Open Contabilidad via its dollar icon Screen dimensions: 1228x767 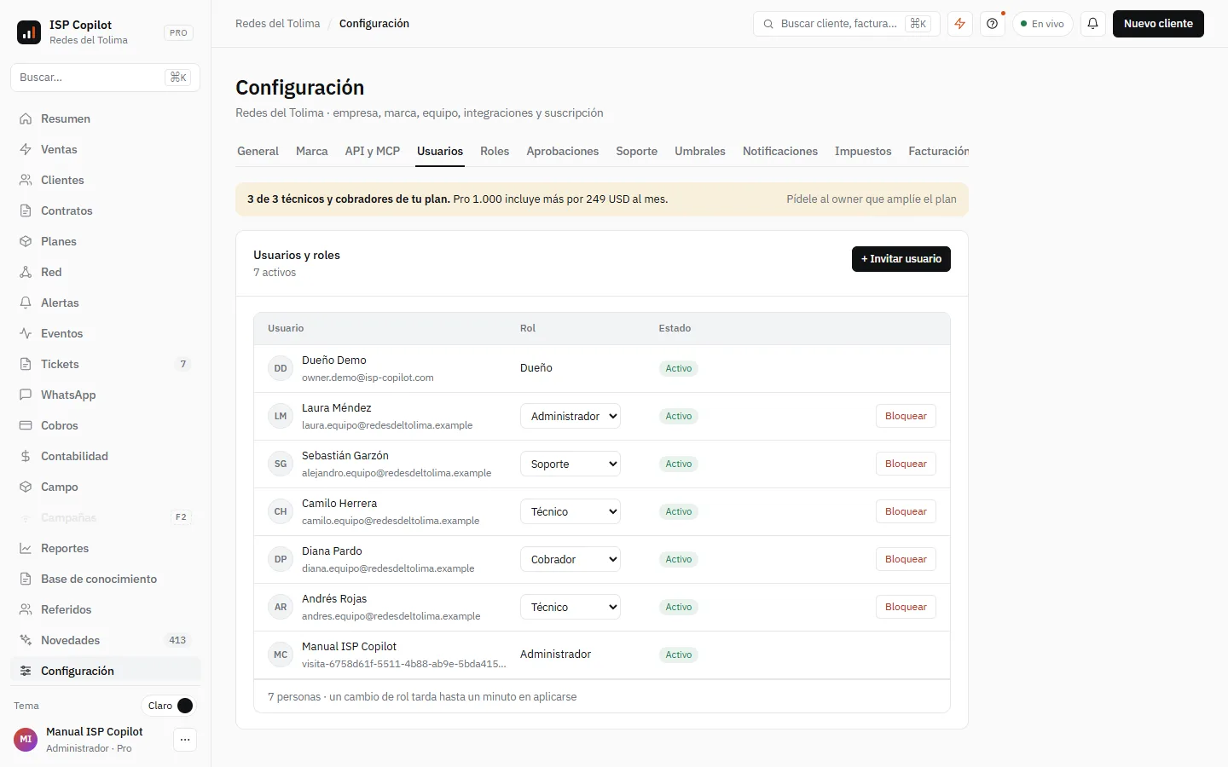pyautogui.click(x=26, y=456)
